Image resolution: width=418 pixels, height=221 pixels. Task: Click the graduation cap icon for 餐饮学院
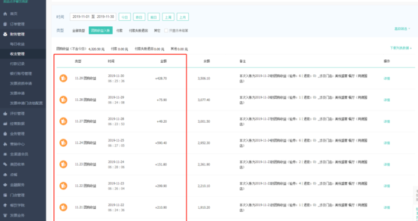pyautogui.click(x=5, y=205)
